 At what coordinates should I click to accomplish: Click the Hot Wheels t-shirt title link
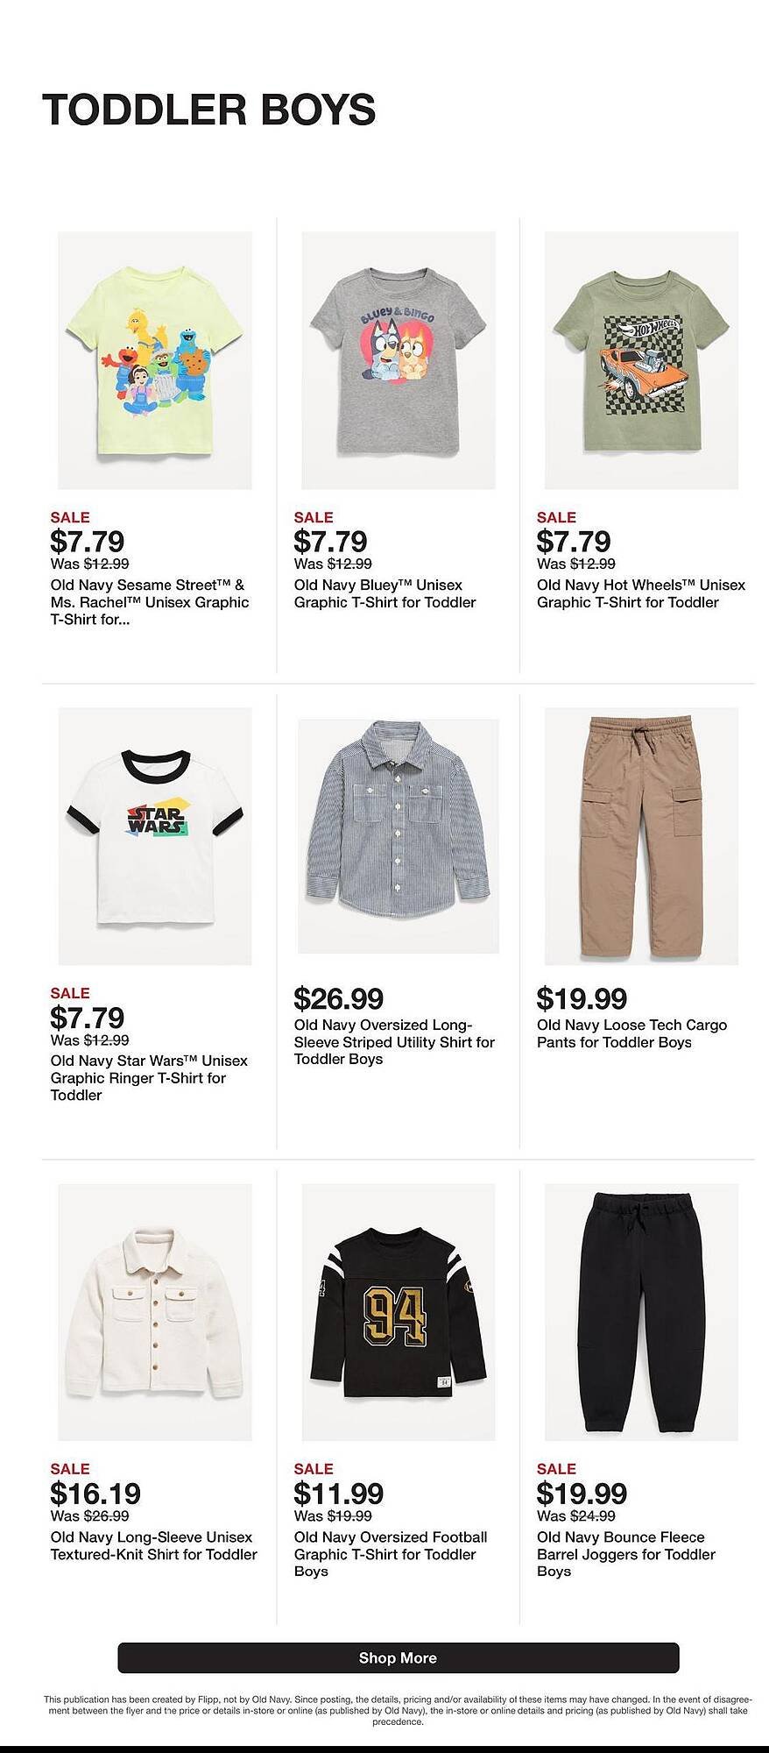(x=639, y=593)
